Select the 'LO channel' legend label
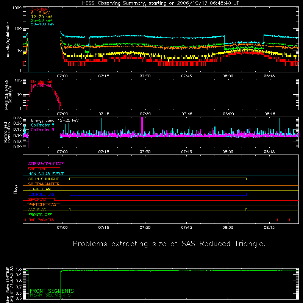The width and height of the screenshot is (303, 303). 42,81
